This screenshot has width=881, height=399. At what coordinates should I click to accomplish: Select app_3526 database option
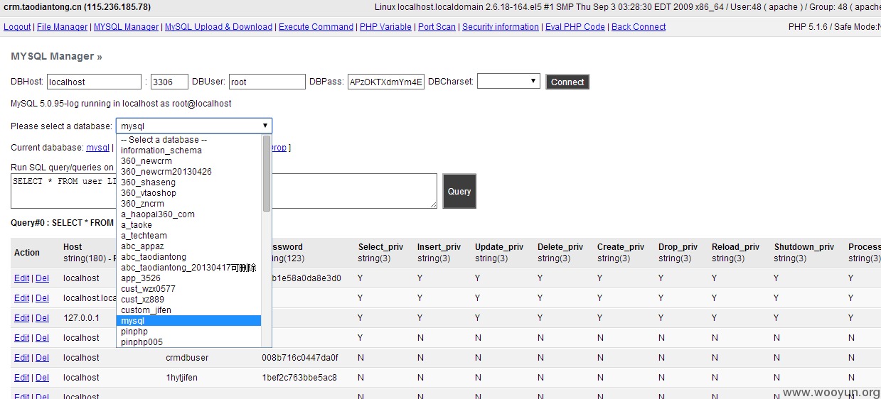pyautogui.click(x=189, y=278)
